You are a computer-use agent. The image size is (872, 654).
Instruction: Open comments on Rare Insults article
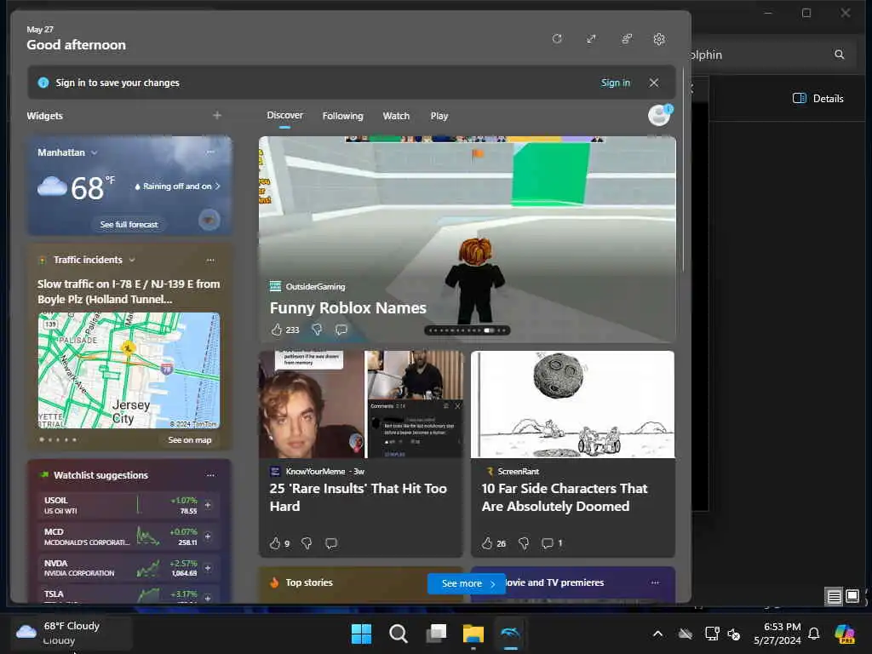point(331,543)
